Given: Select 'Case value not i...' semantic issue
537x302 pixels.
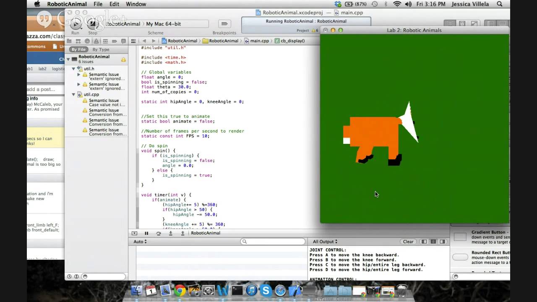Looking at the screenshot, I should tap(104, 103).
